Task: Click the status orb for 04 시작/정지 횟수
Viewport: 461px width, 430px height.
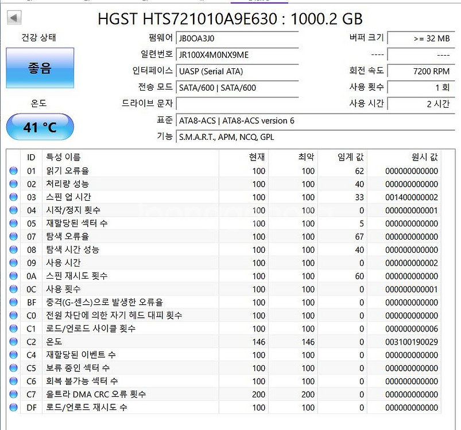Action: 14,210
